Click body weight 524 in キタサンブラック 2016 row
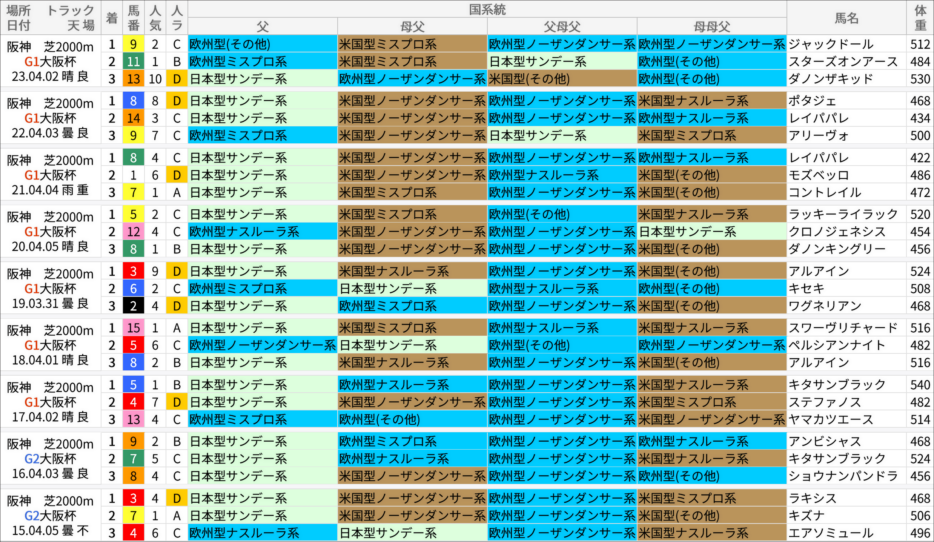934x542 pixels. [920, 459]
